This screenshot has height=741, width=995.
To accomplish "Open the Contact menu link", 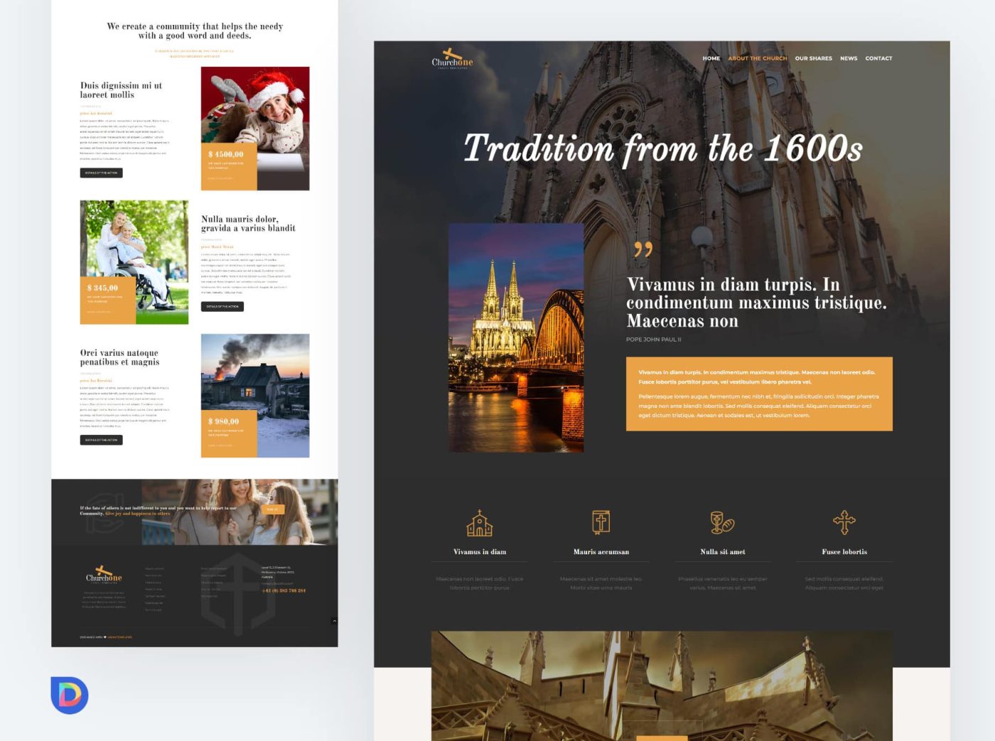I will 878,58.
